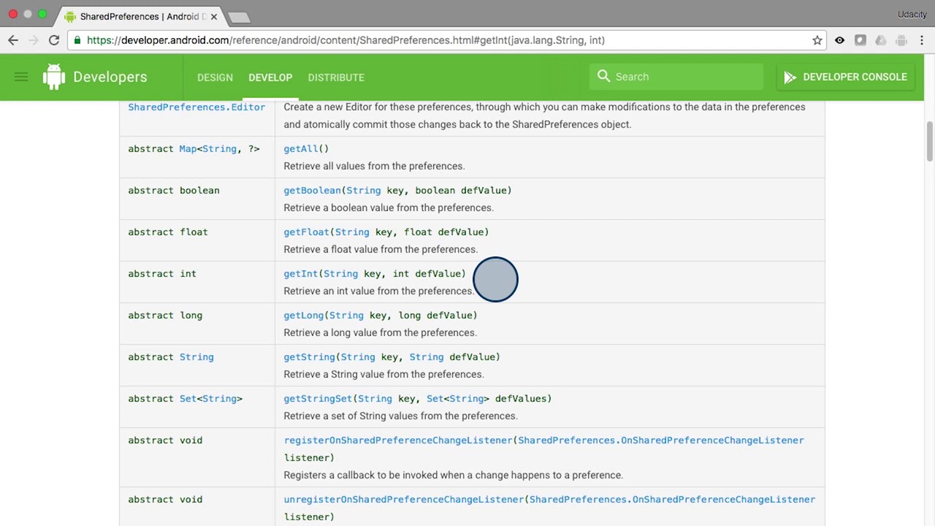Click the eye extension icon
The height and width of the screenshot is (526, 935).
click(x=839, y=40)
